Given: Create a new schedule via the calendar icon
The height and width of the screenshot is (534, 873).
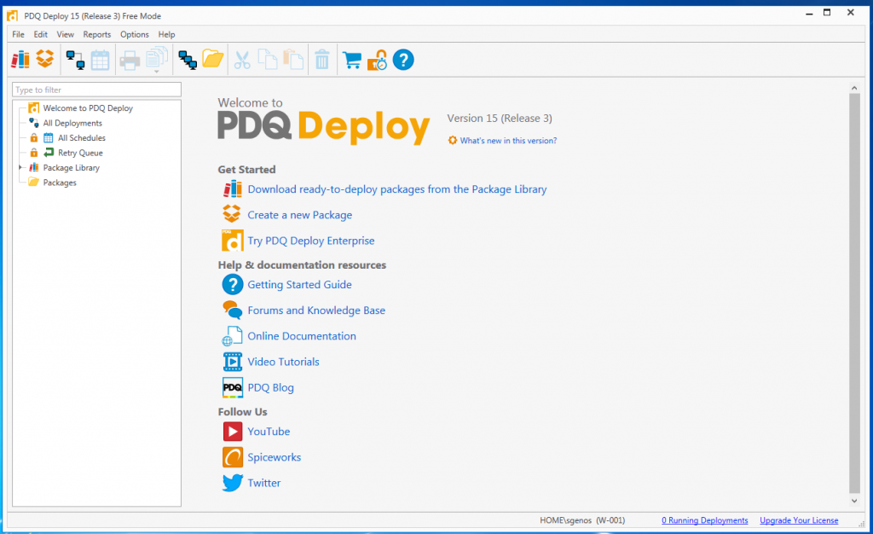Looking at the screenshot, I should tap(100, 59).
